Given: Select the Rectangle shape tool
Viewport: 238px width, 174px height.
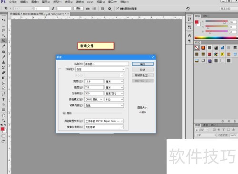Looking at the screenshot, I should (x=3, y=110).
